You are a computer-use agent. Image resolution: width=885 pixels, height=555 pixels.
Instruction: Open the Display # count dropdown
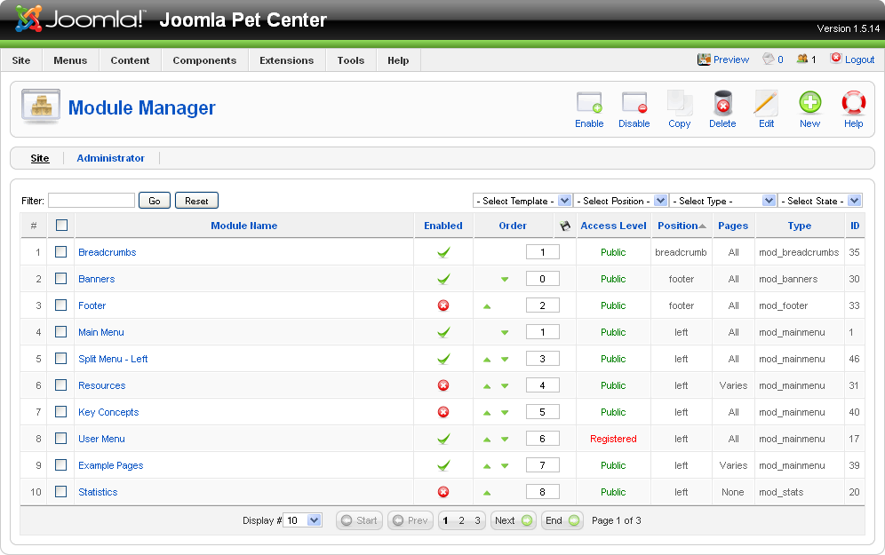click(302, 520)
